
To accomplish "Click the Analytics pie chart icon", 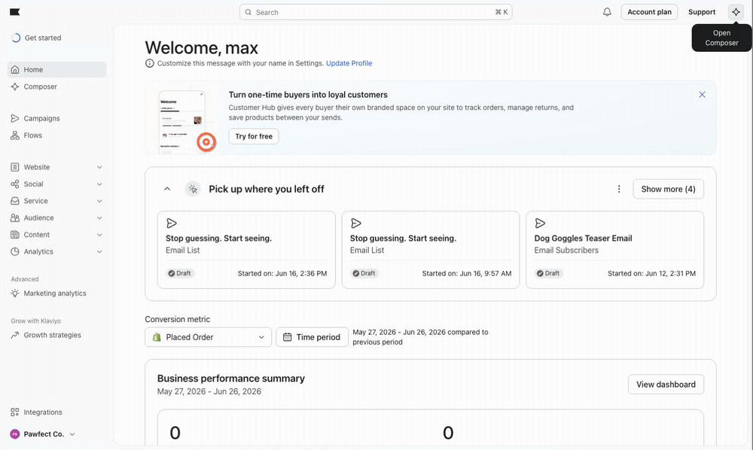I will pyautogui.click(x=15, y=251).
